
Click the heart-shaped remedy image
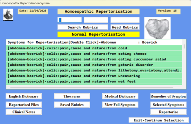pos(157,28)
